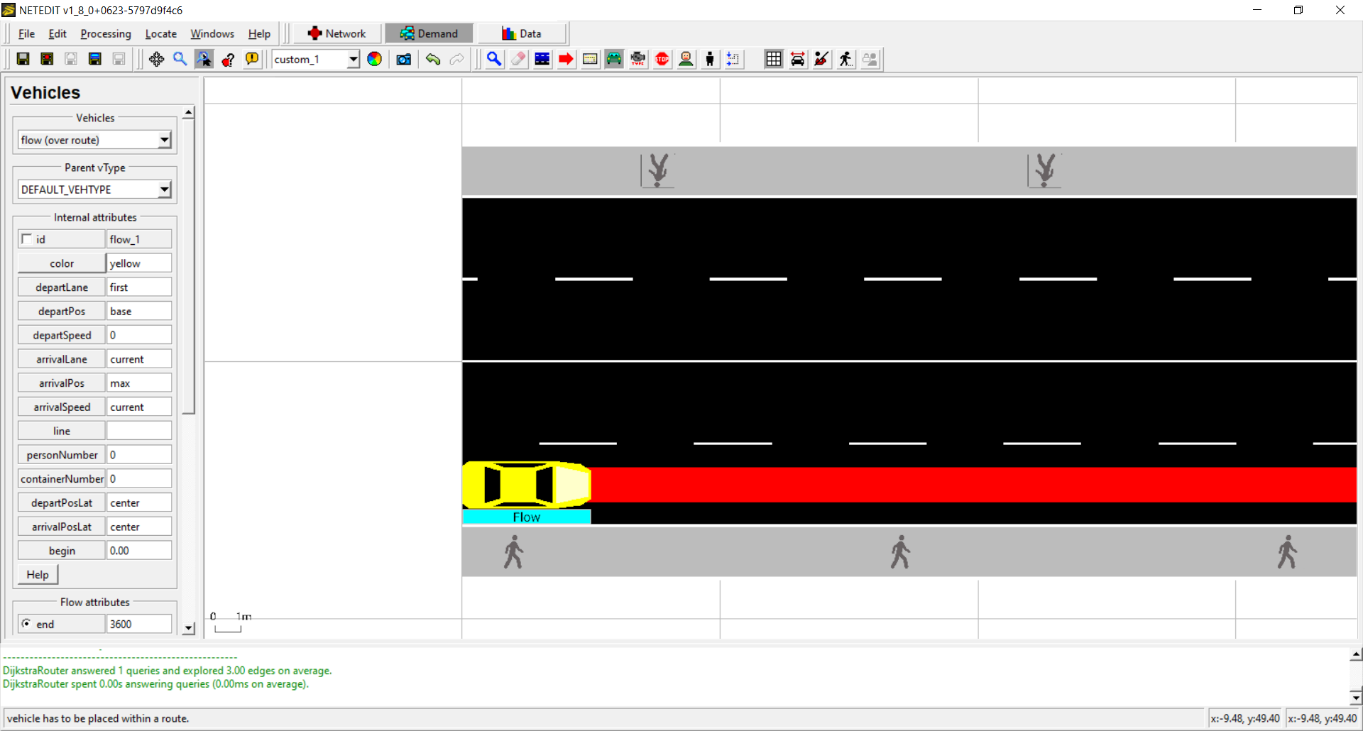Image resolution: width=1363 pixels, height=731 pixels.
Task: Expand the DEFAULT_VEHTYPE parent vType dropdown
Action: coord(164,189)
